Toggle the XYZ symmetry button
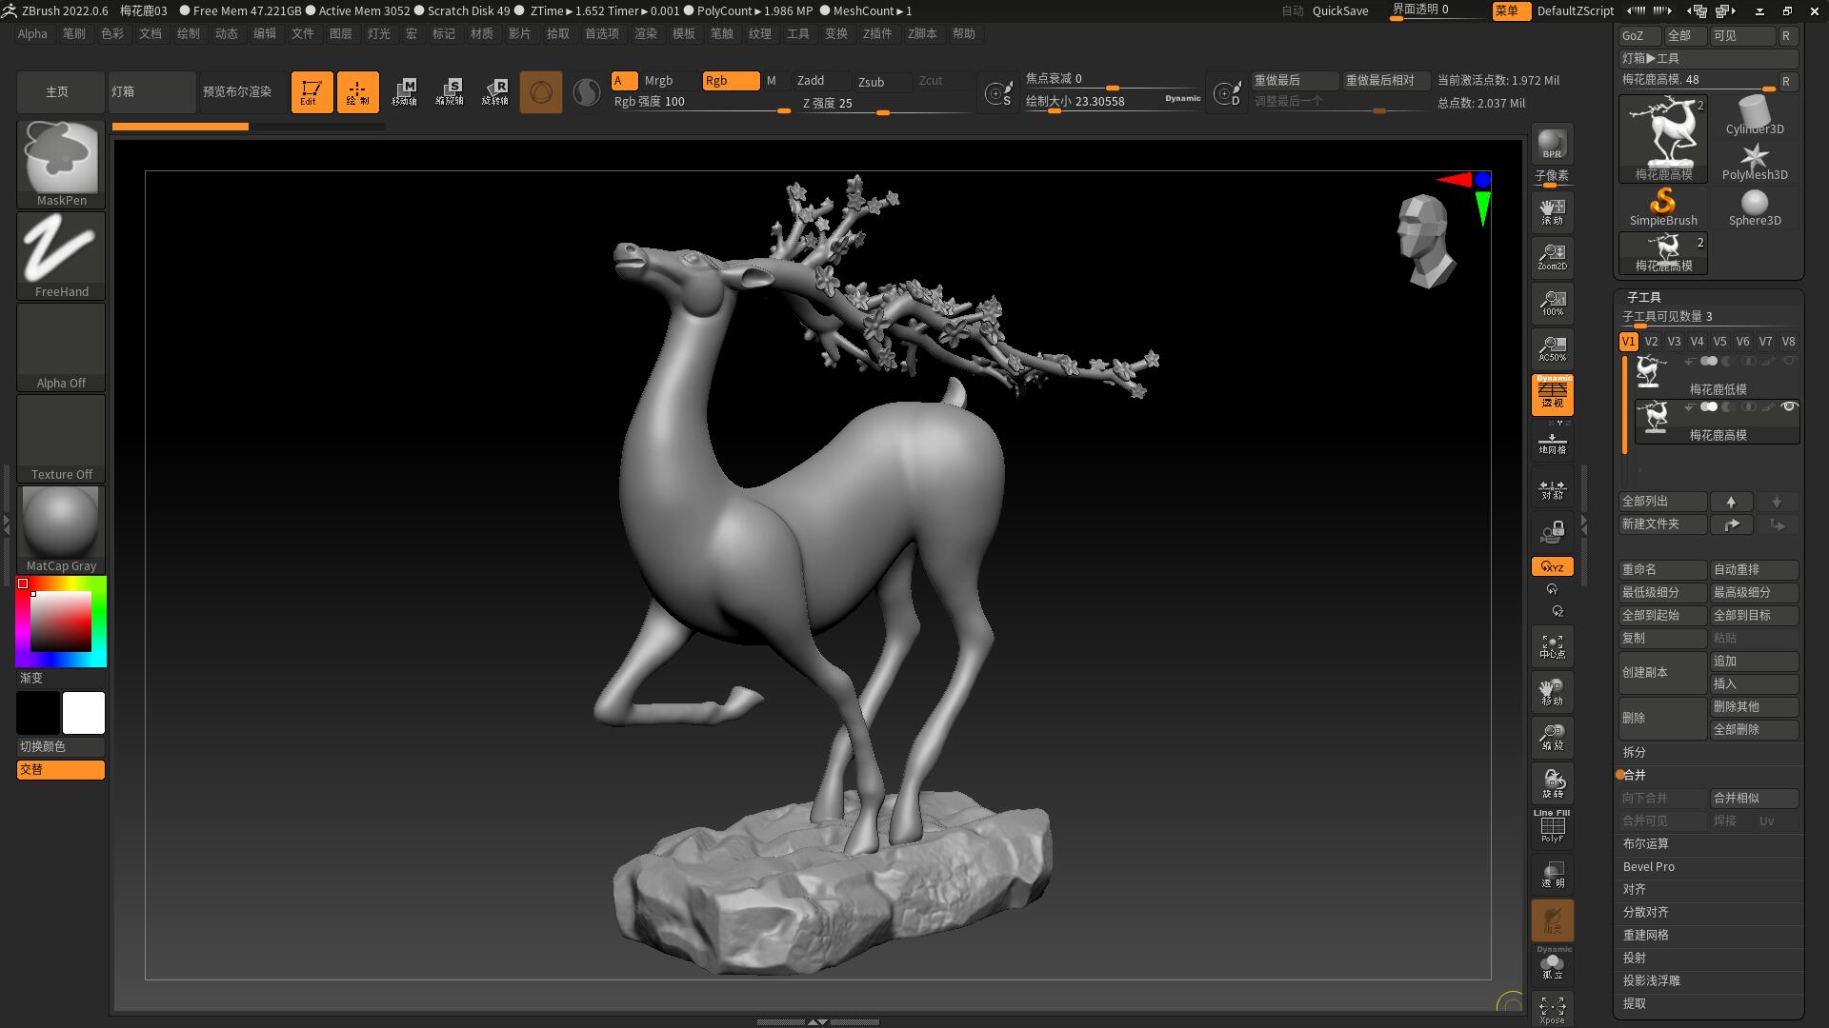1829x1028 pixels. pyautogui.click(x=1552, y=565)
